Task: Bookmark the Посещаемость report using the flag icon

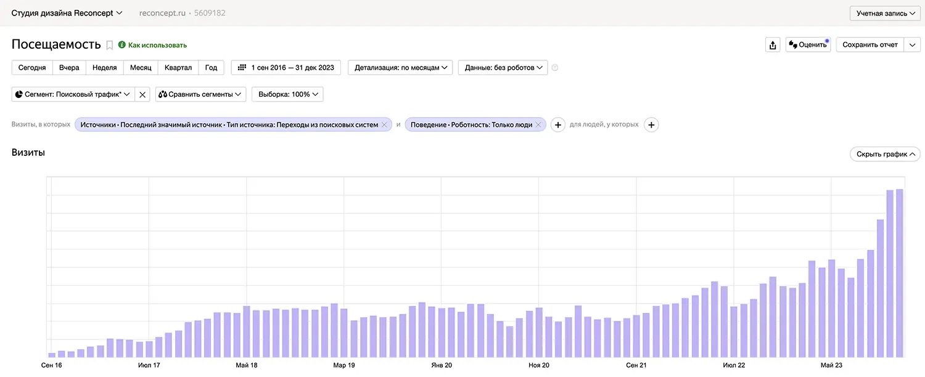Action: 109,44
